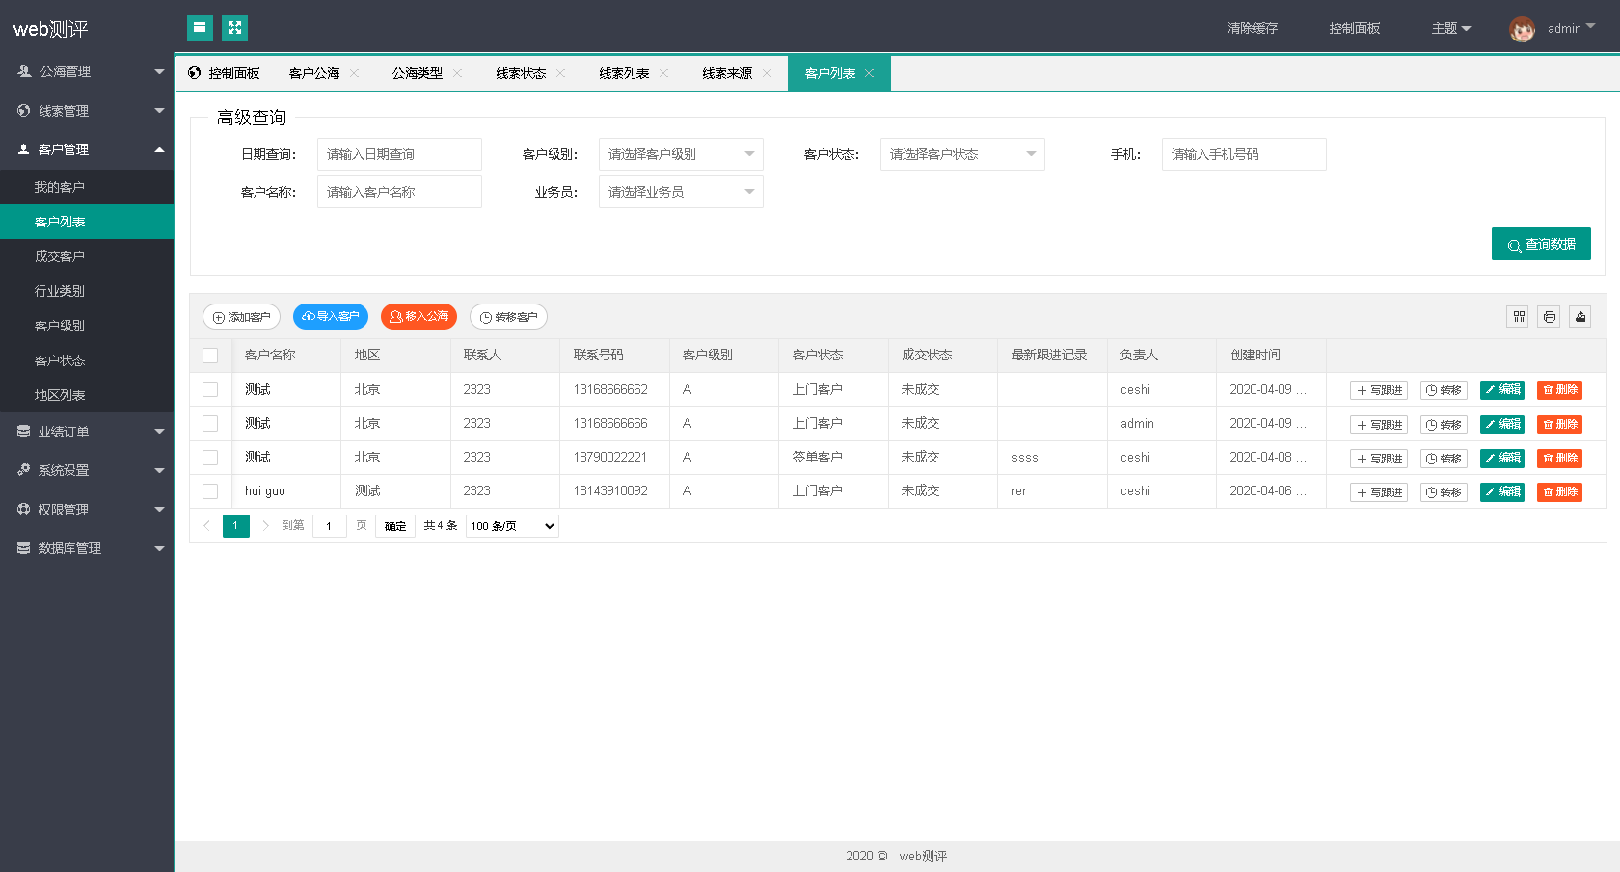
Task: Close the 客户公海 tab
Action: click(355, 73)
